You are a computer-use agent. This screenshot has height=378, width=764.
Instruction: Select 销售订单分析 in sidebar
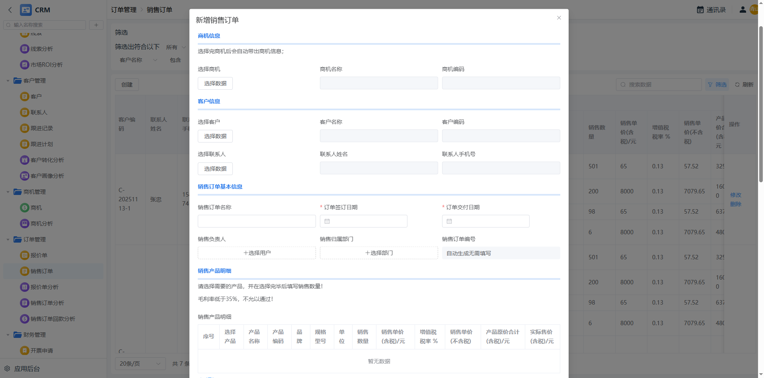tap(47, 303)
